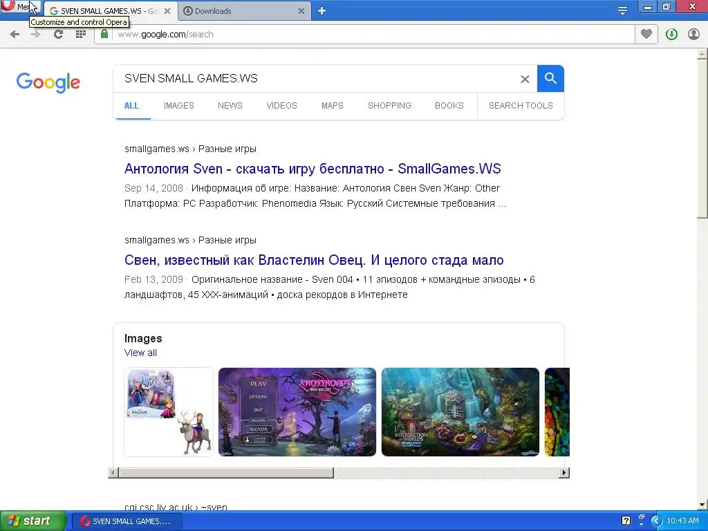This screenshot has width=708, height=531.
Task: Switch to VIDEOS results
Action: (282, 106)
